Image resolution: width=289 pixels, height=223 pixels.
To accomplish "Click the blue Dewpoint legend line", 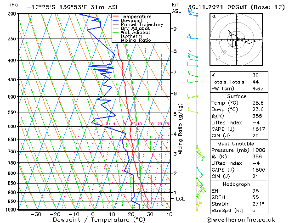I will click(x=116, y=21).
